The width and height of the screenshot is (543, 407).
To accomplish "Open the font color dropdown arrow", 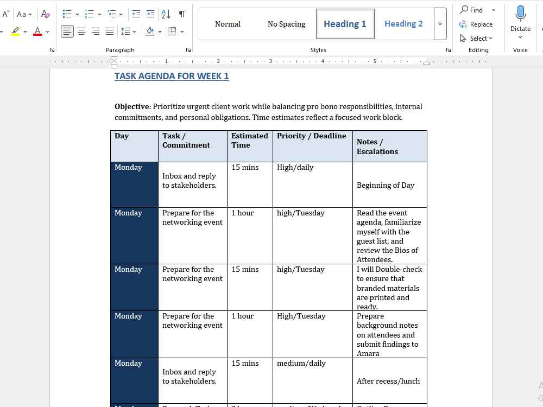I will click(47, 32).
